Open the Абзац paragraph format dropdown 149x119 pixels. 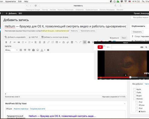(11, 50)
